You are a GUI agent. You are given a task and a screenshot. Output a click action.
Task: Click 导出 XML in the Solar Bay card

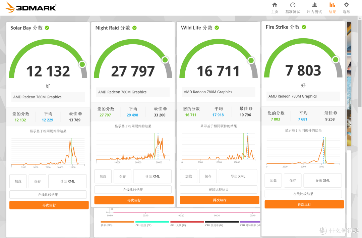(x=67, y=181)
